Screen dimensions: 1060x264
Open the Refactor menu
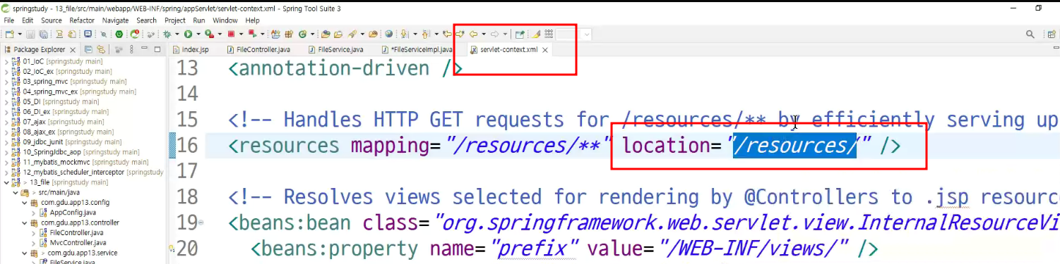82,20
